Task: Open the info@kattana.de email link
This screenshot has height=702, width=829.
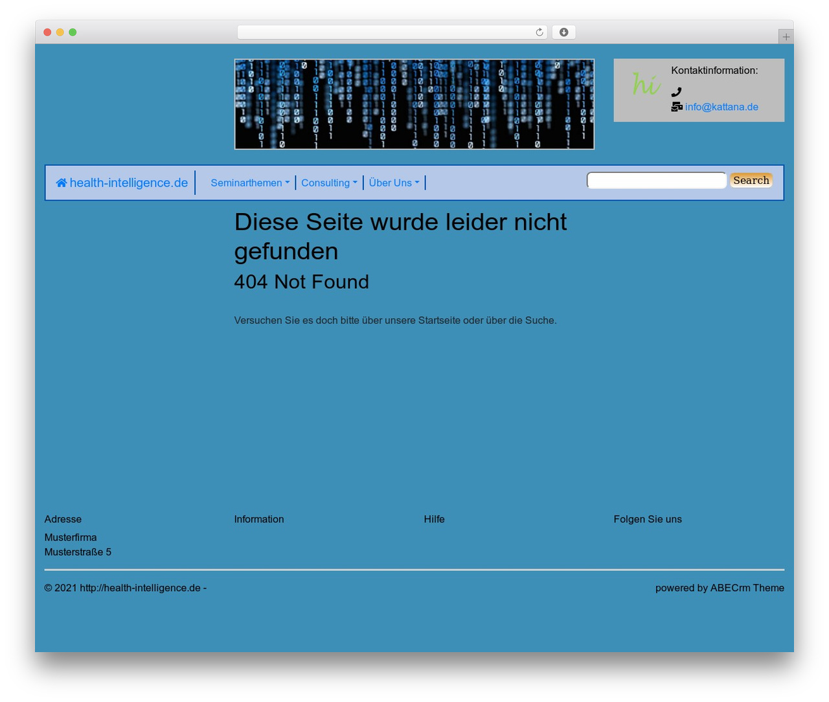Action: click(721, 107)
